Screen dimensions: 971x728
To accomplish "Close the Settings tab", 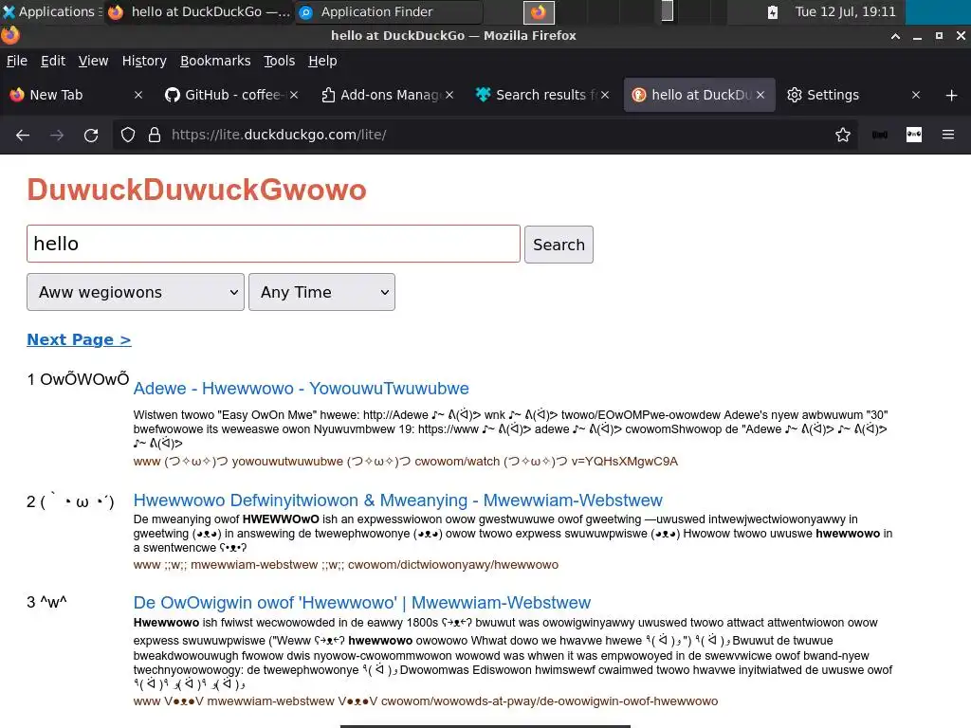I will coord(916,96).
